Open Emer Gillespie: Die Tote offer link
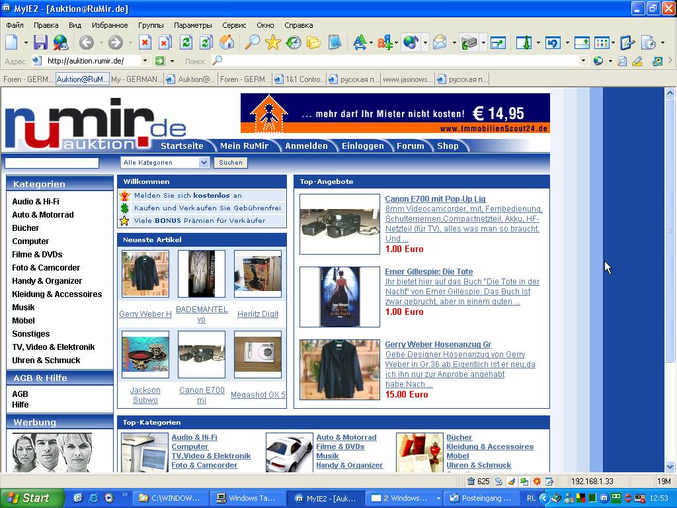The width and height of the screenshot is (677, 508). [x=428, y=272]
